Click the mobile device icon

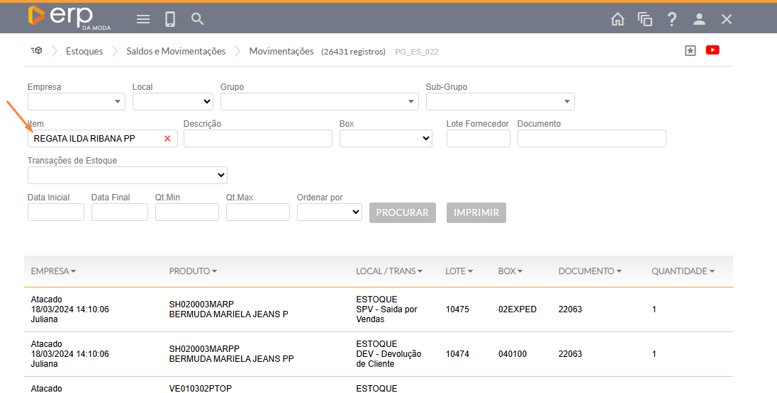click(170, 19)
